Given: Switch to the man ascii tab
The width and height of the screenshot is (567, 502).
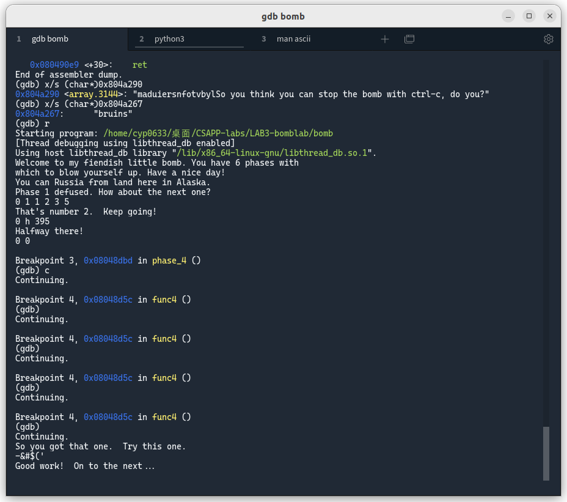Looking at the screenshot, I should point(293,39).
